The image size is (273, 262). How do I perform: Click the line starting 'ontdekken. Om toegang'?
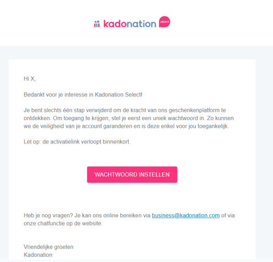[128, 118]
